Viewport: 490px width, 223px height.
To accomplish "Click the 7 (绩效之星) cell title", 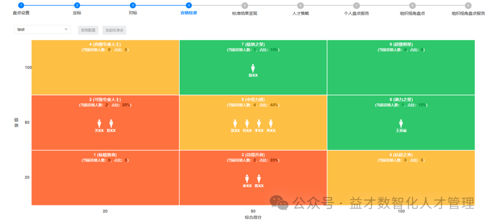I will click(253, 44).
